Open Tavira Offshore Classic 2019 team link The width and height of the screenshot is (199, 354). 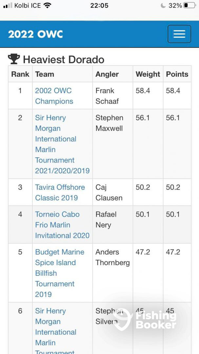point(60,192)
